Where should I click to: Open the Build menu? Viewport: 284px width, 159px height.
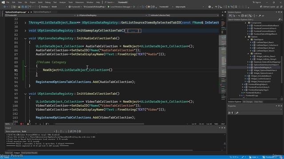click(x=40, y=2)
